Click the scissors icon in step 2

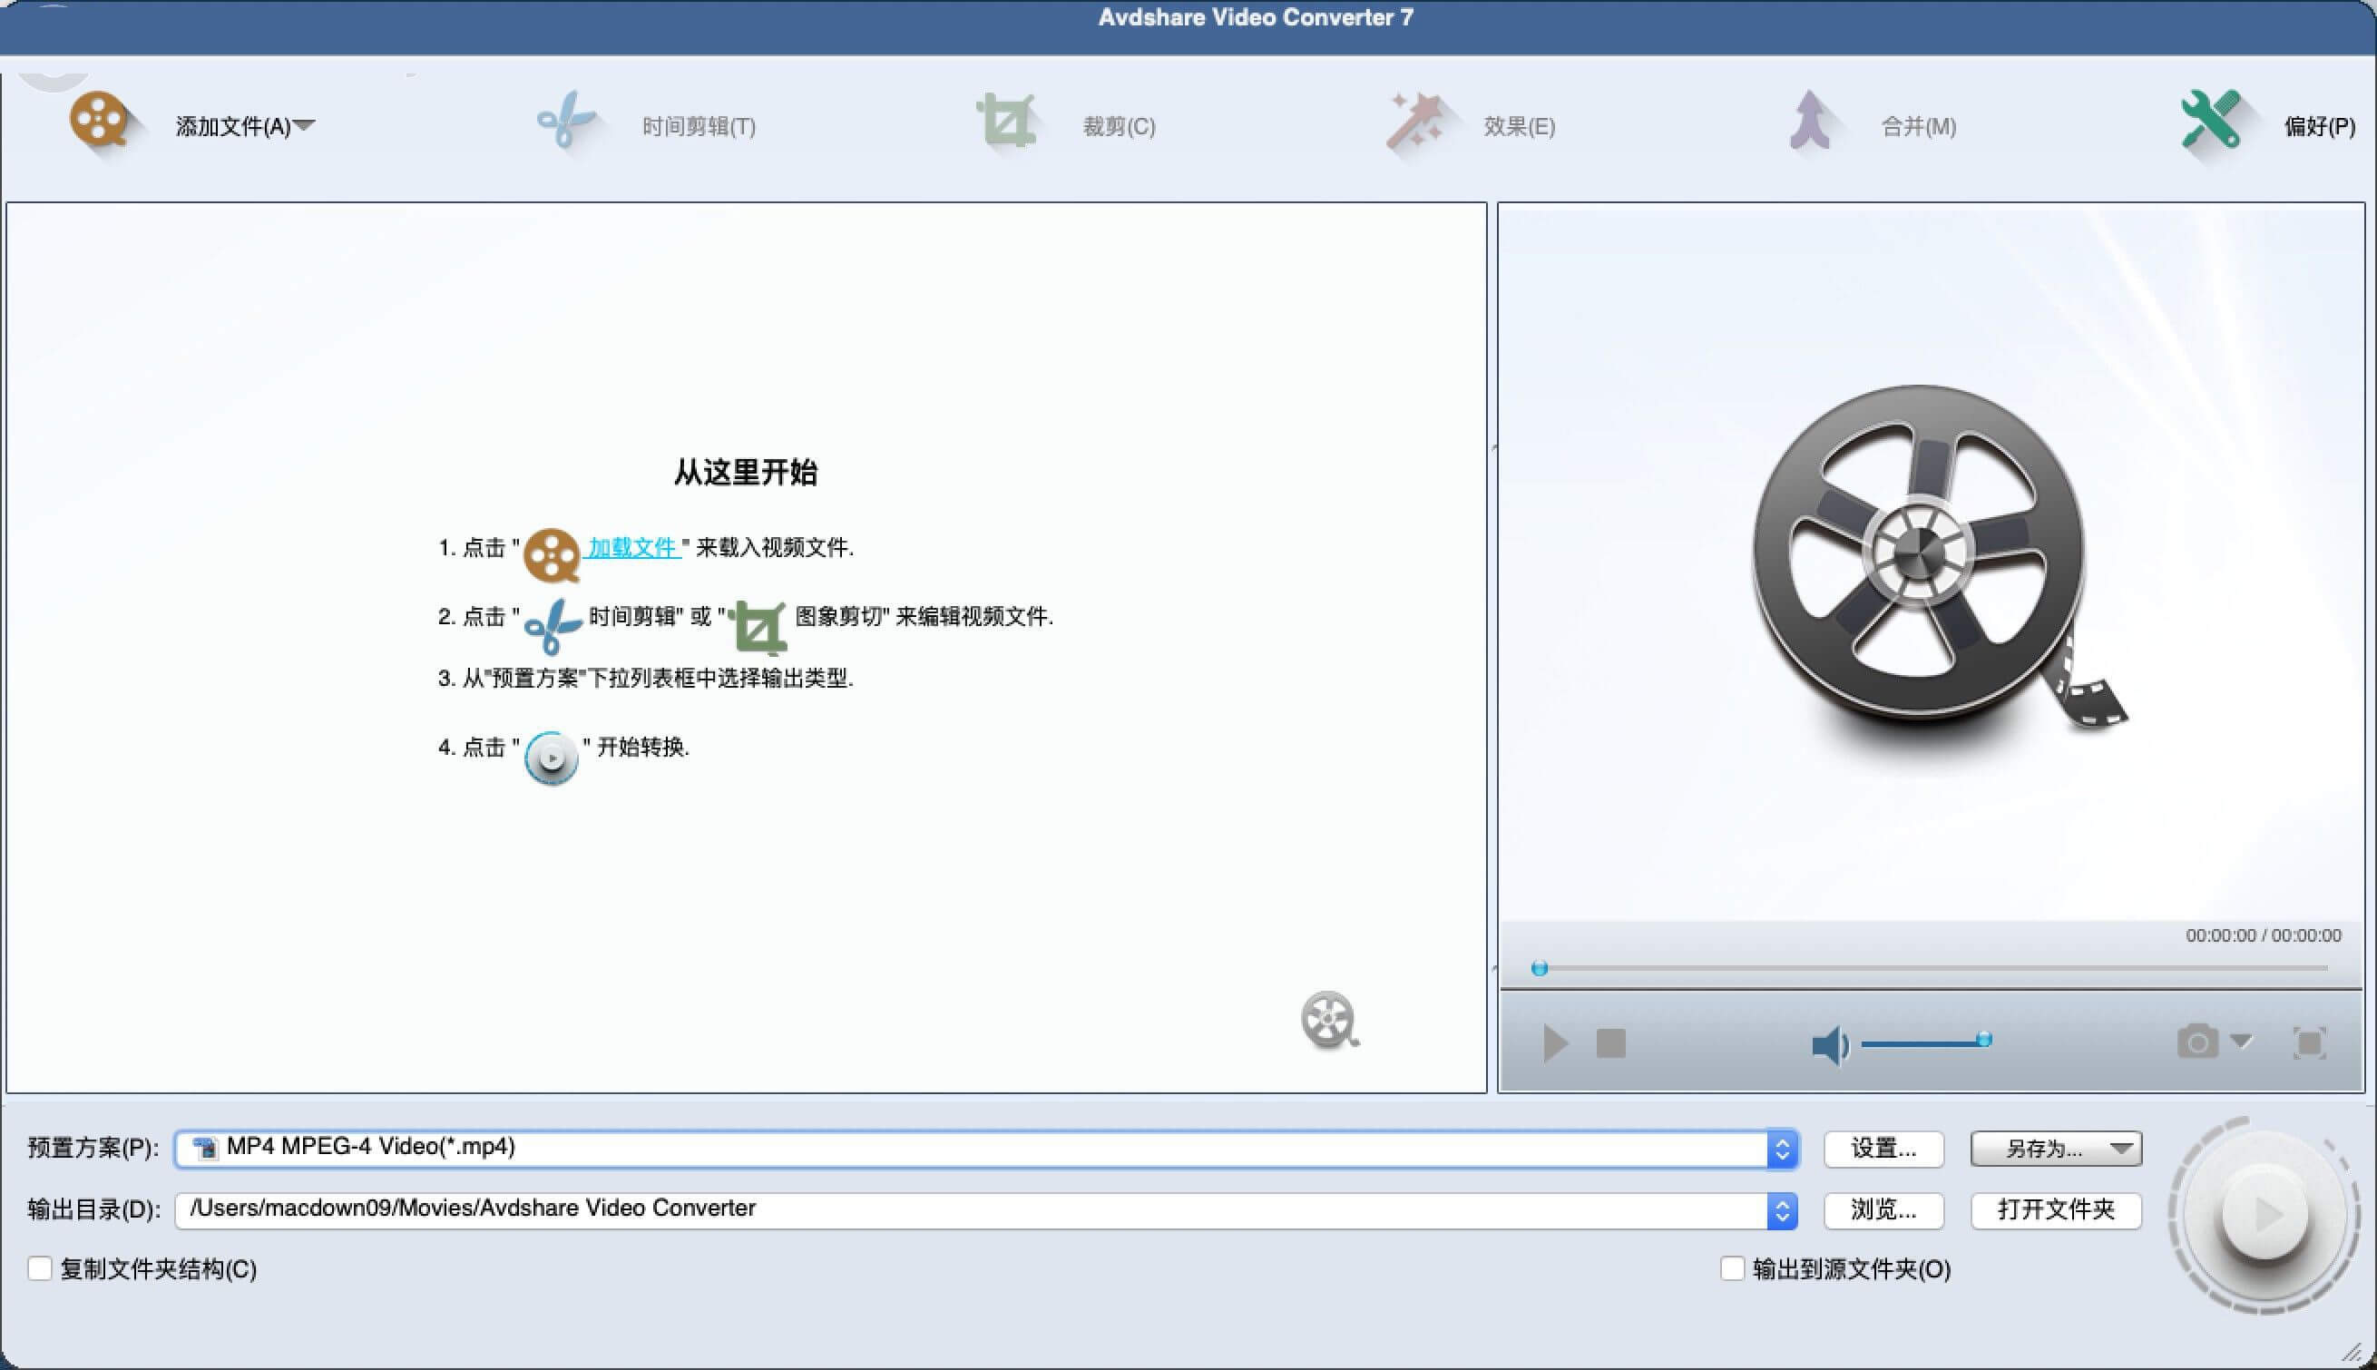(x=552, y=626)
